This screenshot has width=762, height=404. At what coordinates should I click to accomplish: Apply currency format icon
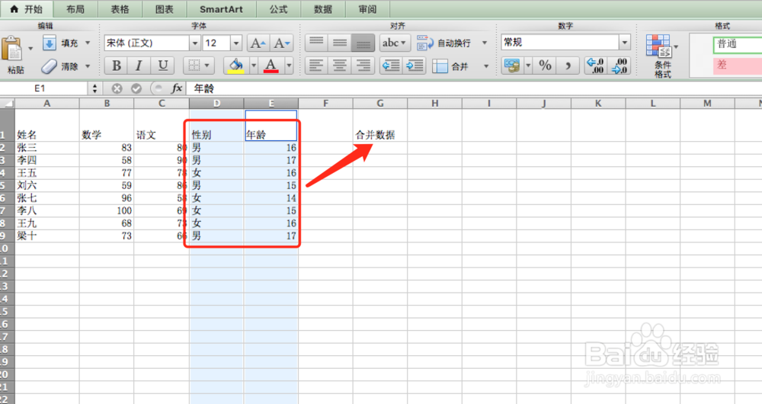(512, 65)
